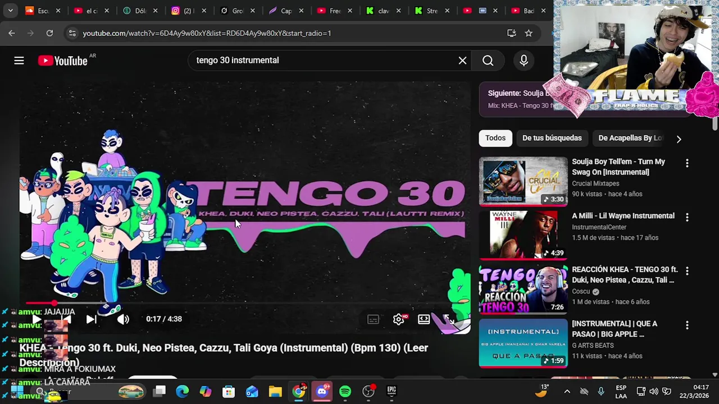Play the video with the play button

pos(37,319)
